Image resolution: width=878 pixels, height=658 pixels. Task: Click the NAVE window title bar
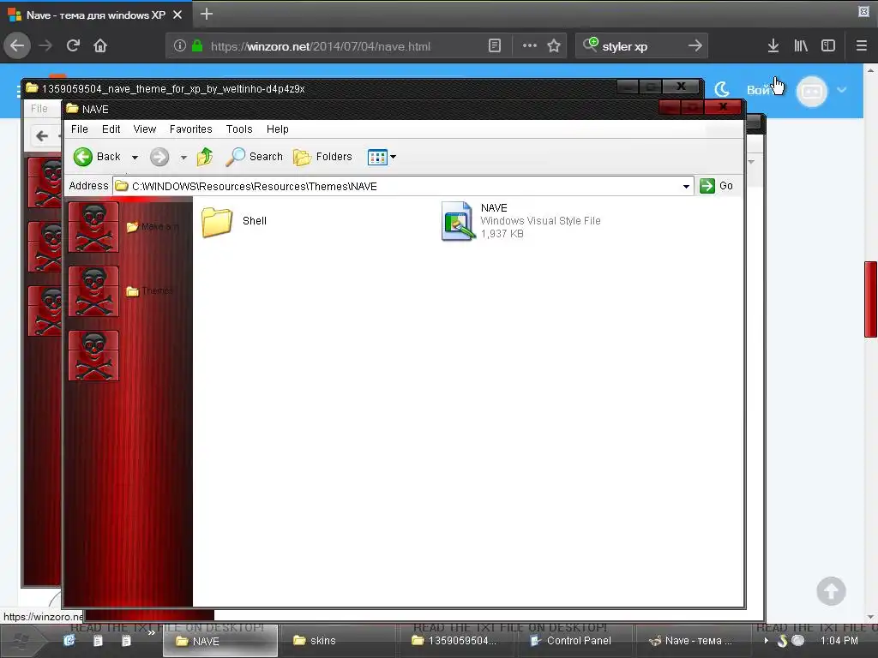tap(358, 109)
